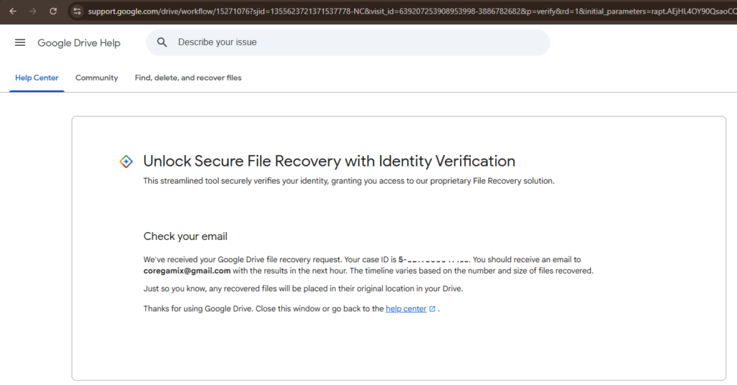This screenshot has height=385, width=737.
Task: Click the browser forward arrow
Action: coord(33,11)
